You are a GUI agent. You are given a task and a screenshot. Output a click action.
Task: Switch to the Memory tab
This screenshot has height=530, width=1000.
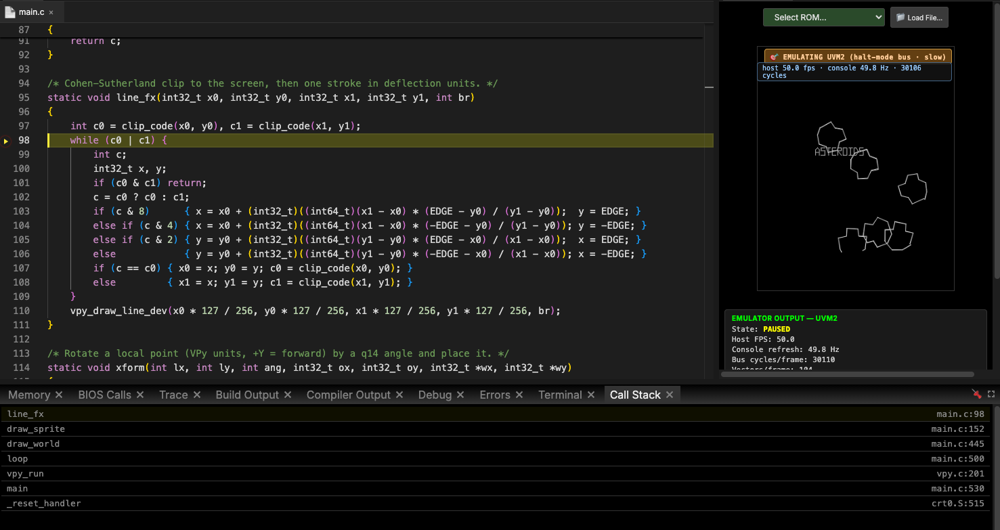(x=29, y=395)
